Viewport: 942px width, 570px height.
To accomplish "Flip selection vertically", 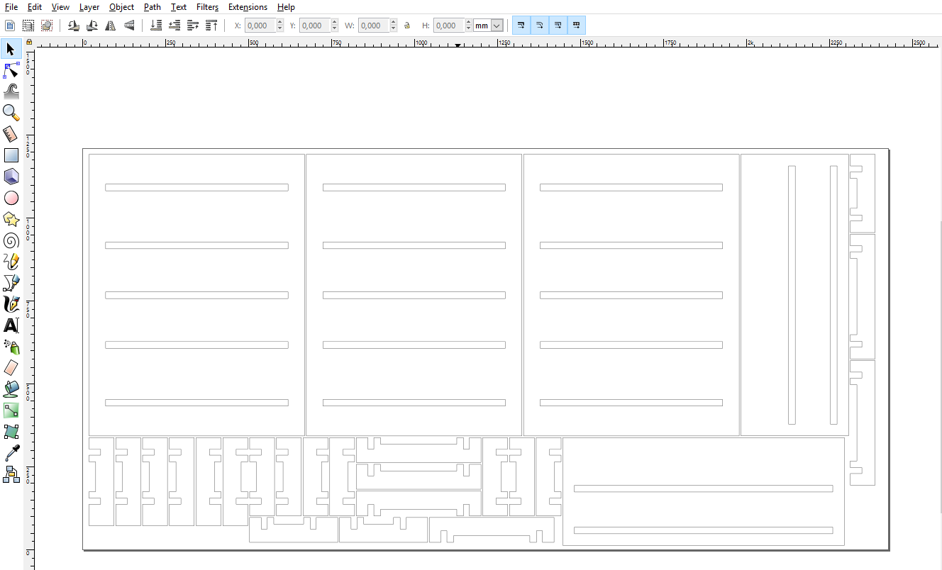I will click(x=128, y=26).
